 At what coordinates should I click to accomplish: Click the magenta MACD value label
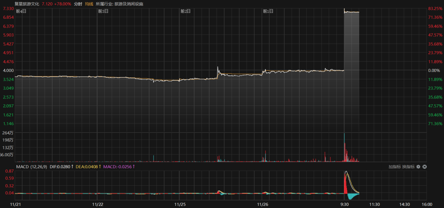click(x=119, y=167)
